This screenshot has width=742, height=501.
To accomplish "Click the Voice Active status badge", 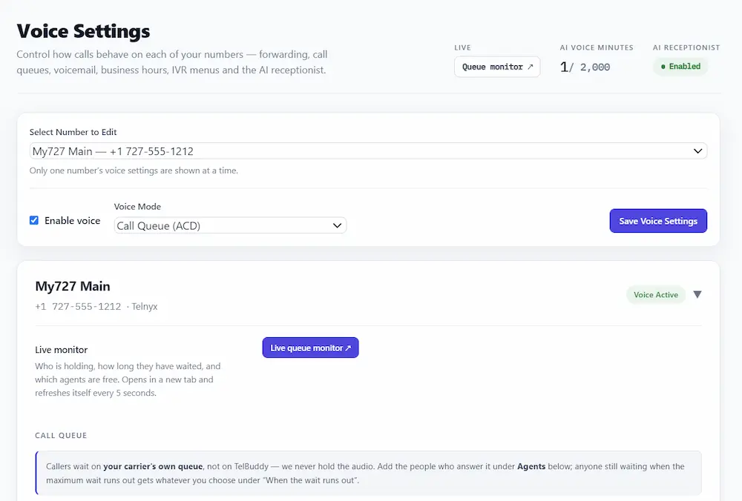I will (x=656, y=294).
